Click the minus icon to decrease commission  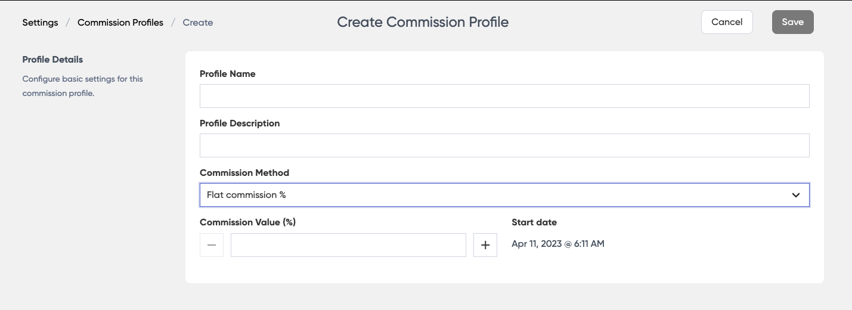coord(212,245)
